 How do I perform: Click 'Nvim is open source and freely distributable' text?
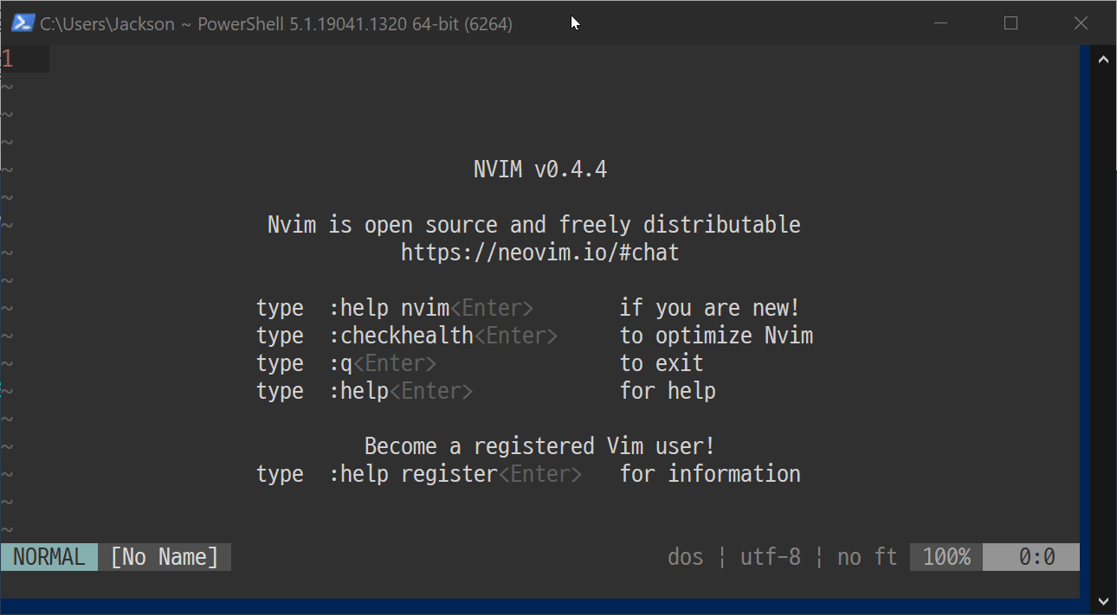534,225
